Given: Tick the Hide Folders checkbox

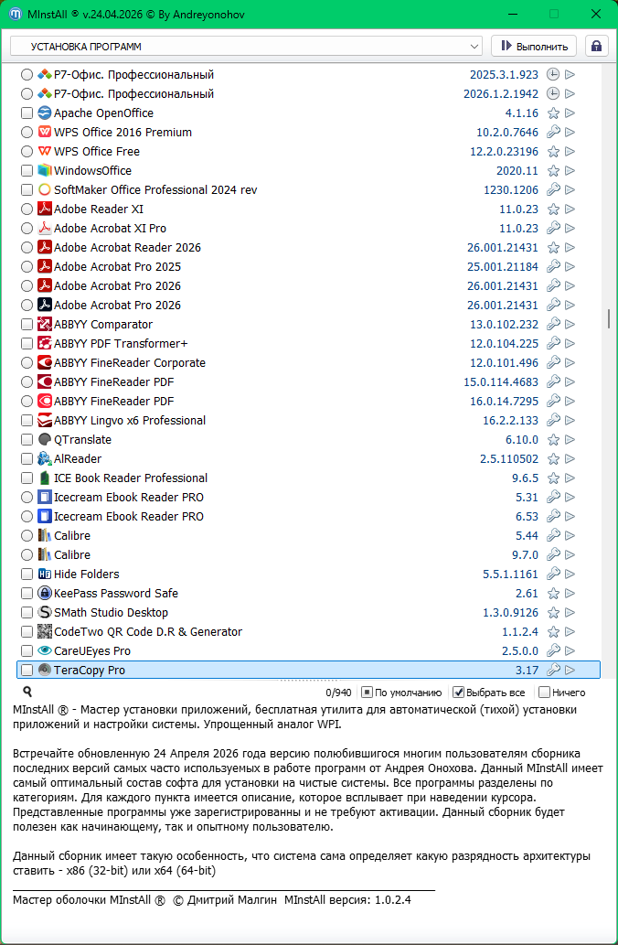Looking at the screenshot, I should pyautogui.click(x=27, y=575).
